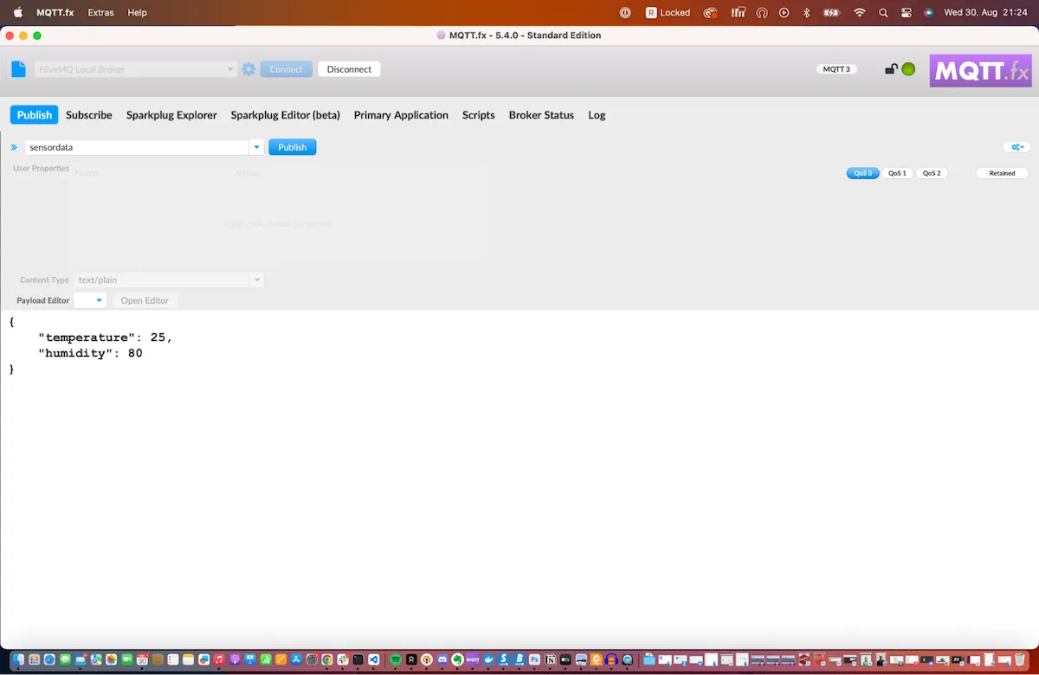Launch Google Chrome from the Dock
This screenshot has width=1039, height=675.
coord(327,659)
